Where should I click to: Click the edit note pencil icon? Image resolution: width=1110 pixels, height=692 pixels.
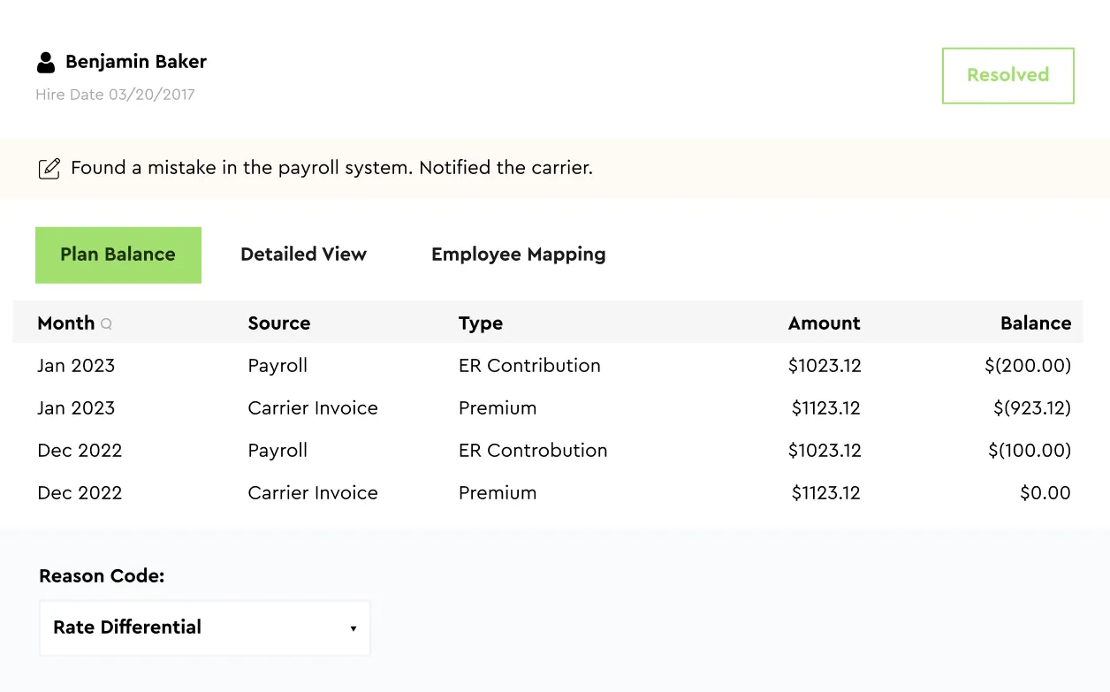pos(49,168)
